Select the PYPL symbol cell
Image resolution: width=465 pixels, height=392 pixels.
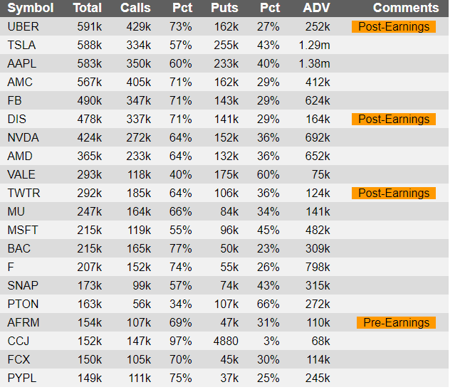(22, 378)
